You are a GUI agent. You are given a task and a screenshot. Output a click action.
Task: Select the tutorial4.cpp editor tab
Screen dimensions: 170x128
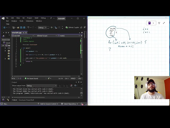16,33
